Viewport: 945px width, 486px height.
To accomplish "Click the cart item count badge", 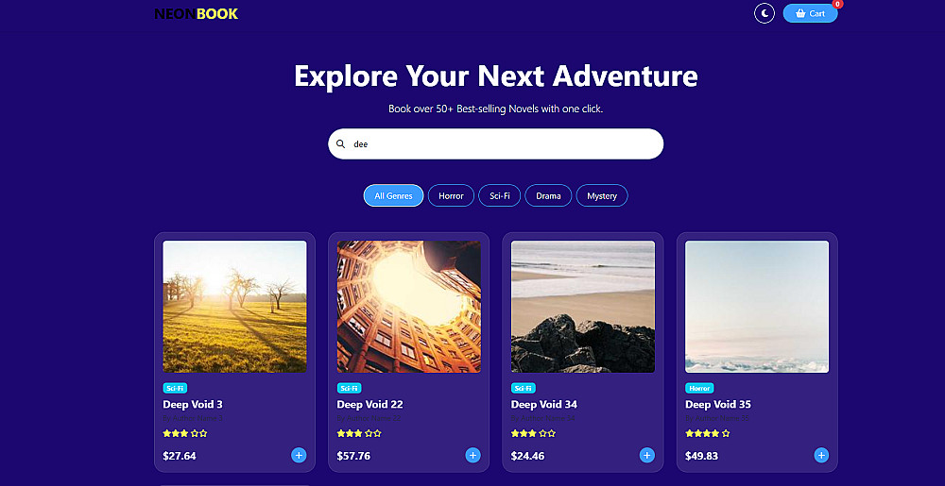I will [837, 4].
